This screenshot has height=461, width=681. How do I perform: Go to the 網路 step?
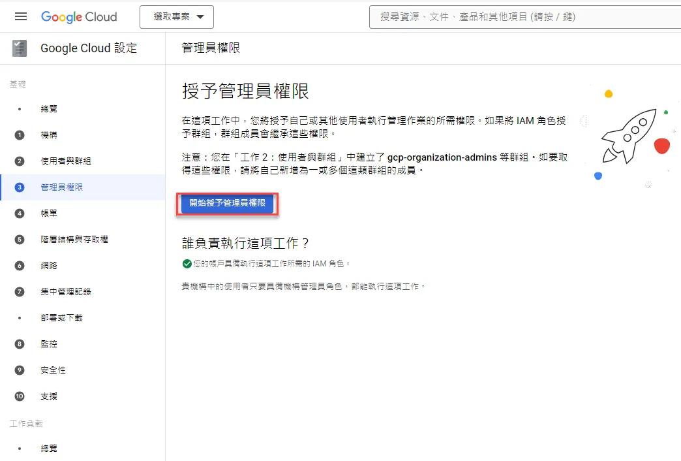49,265
